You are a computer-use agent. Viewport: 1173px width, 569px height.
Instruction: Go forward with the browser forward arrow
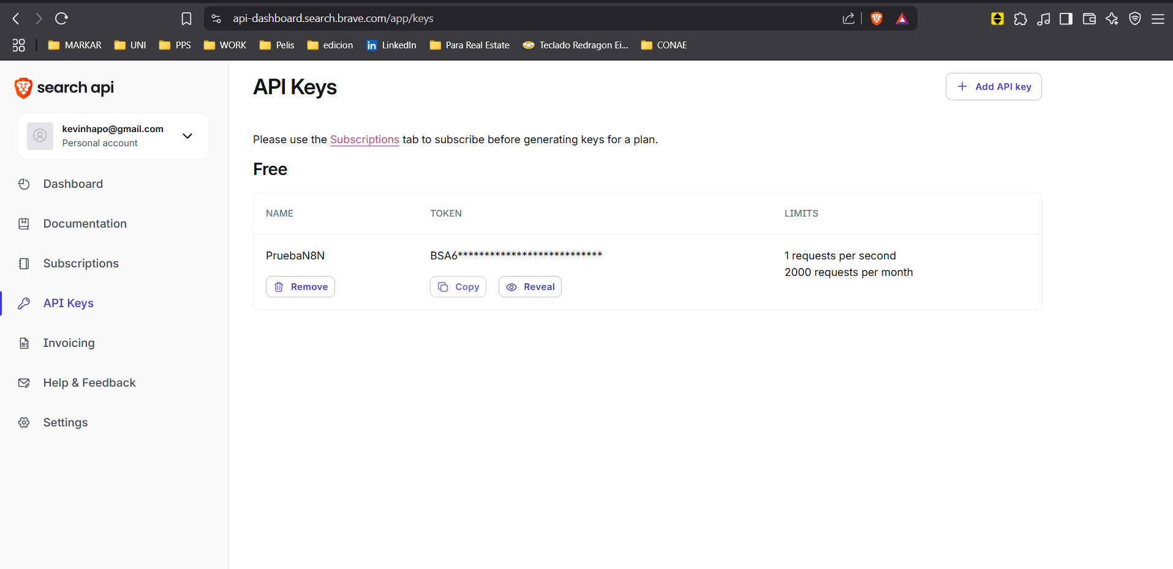point(39,19)
